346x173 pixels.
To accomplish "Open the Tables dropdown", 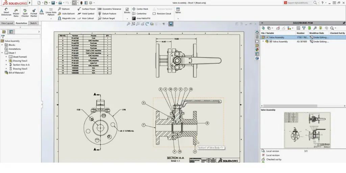I will coord(178,12).
